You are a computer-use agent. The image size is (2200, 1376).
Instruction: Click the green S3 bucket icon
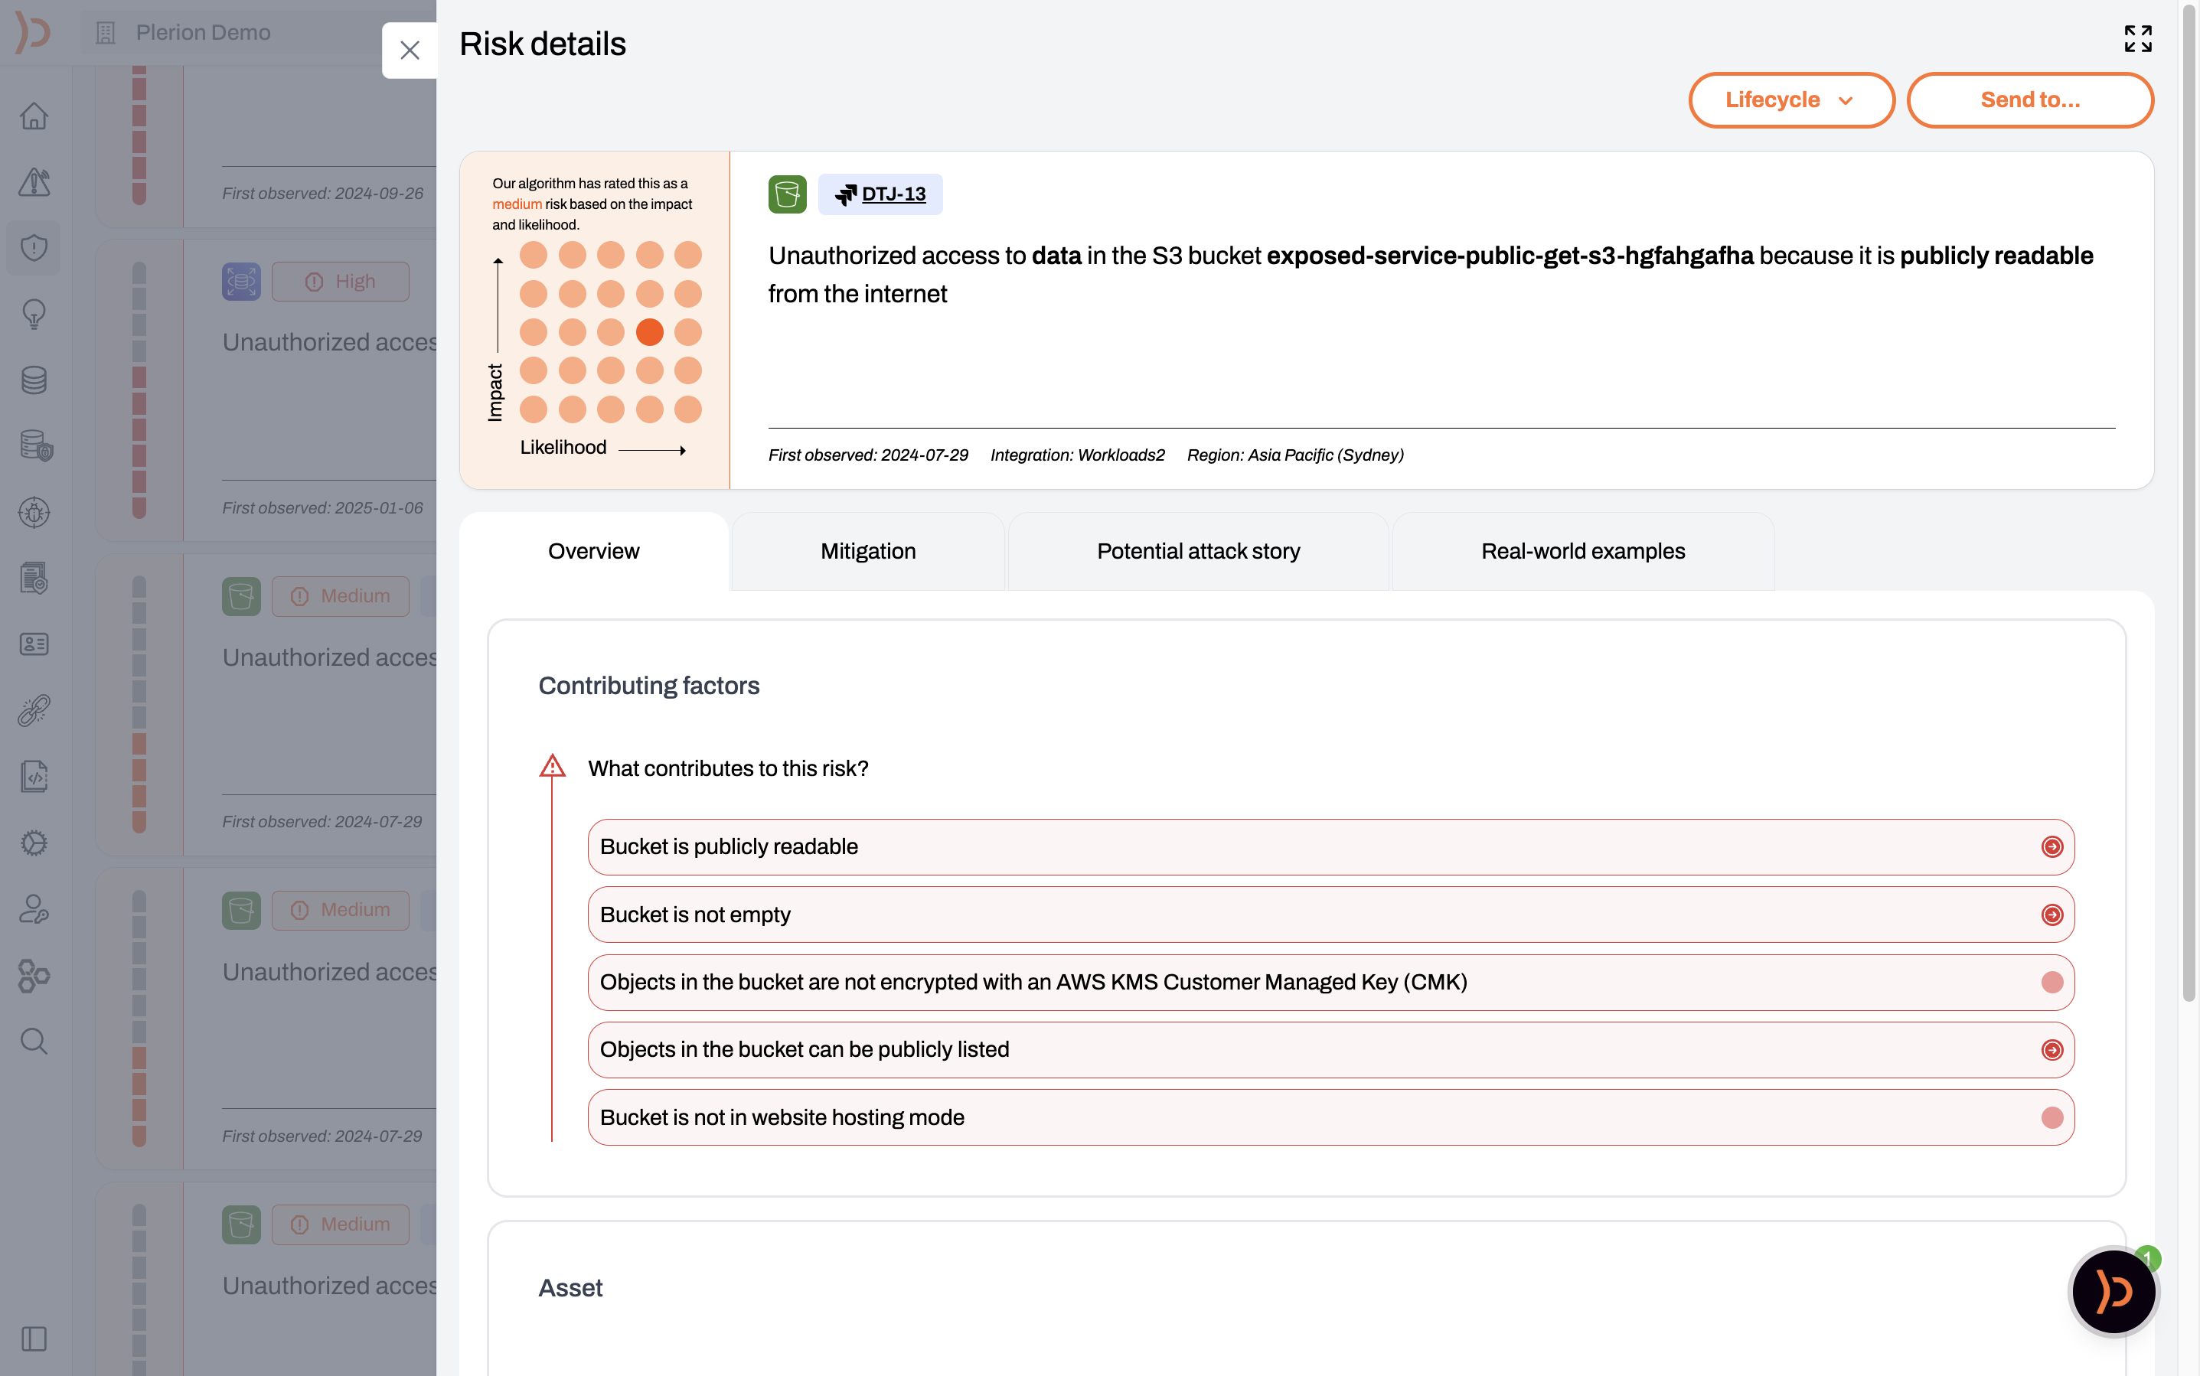(x=786, y=194)
